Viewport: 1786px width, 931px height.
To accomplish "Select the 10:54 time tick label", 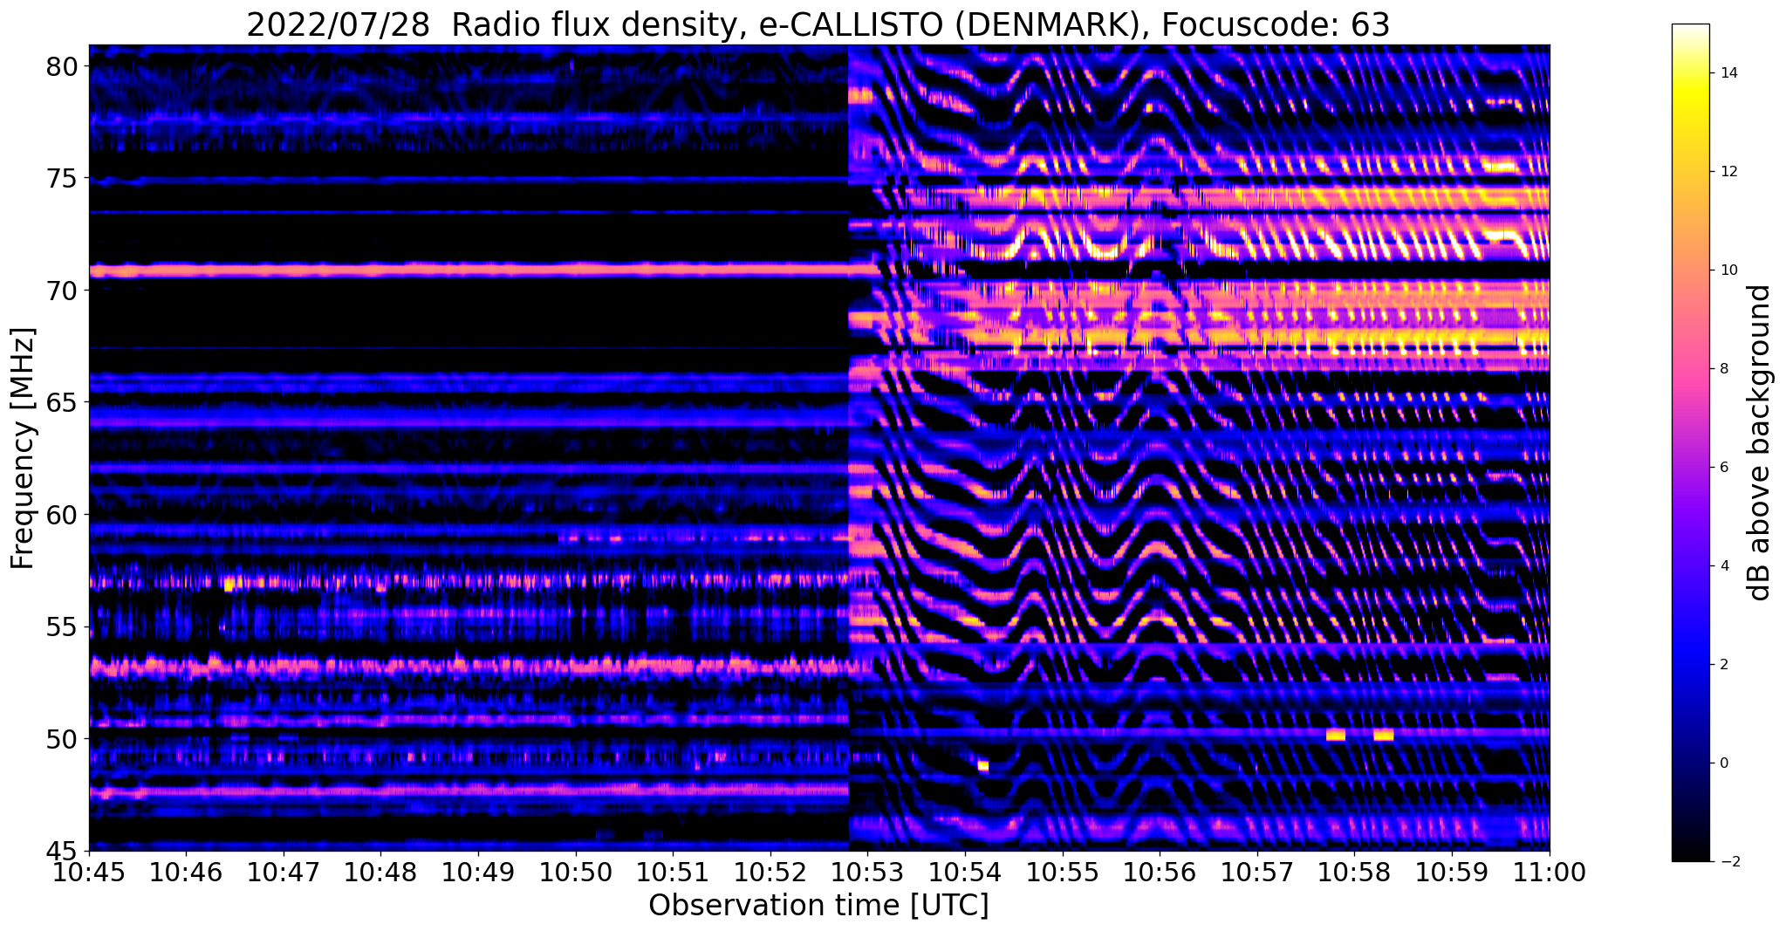I will [965, 873].
